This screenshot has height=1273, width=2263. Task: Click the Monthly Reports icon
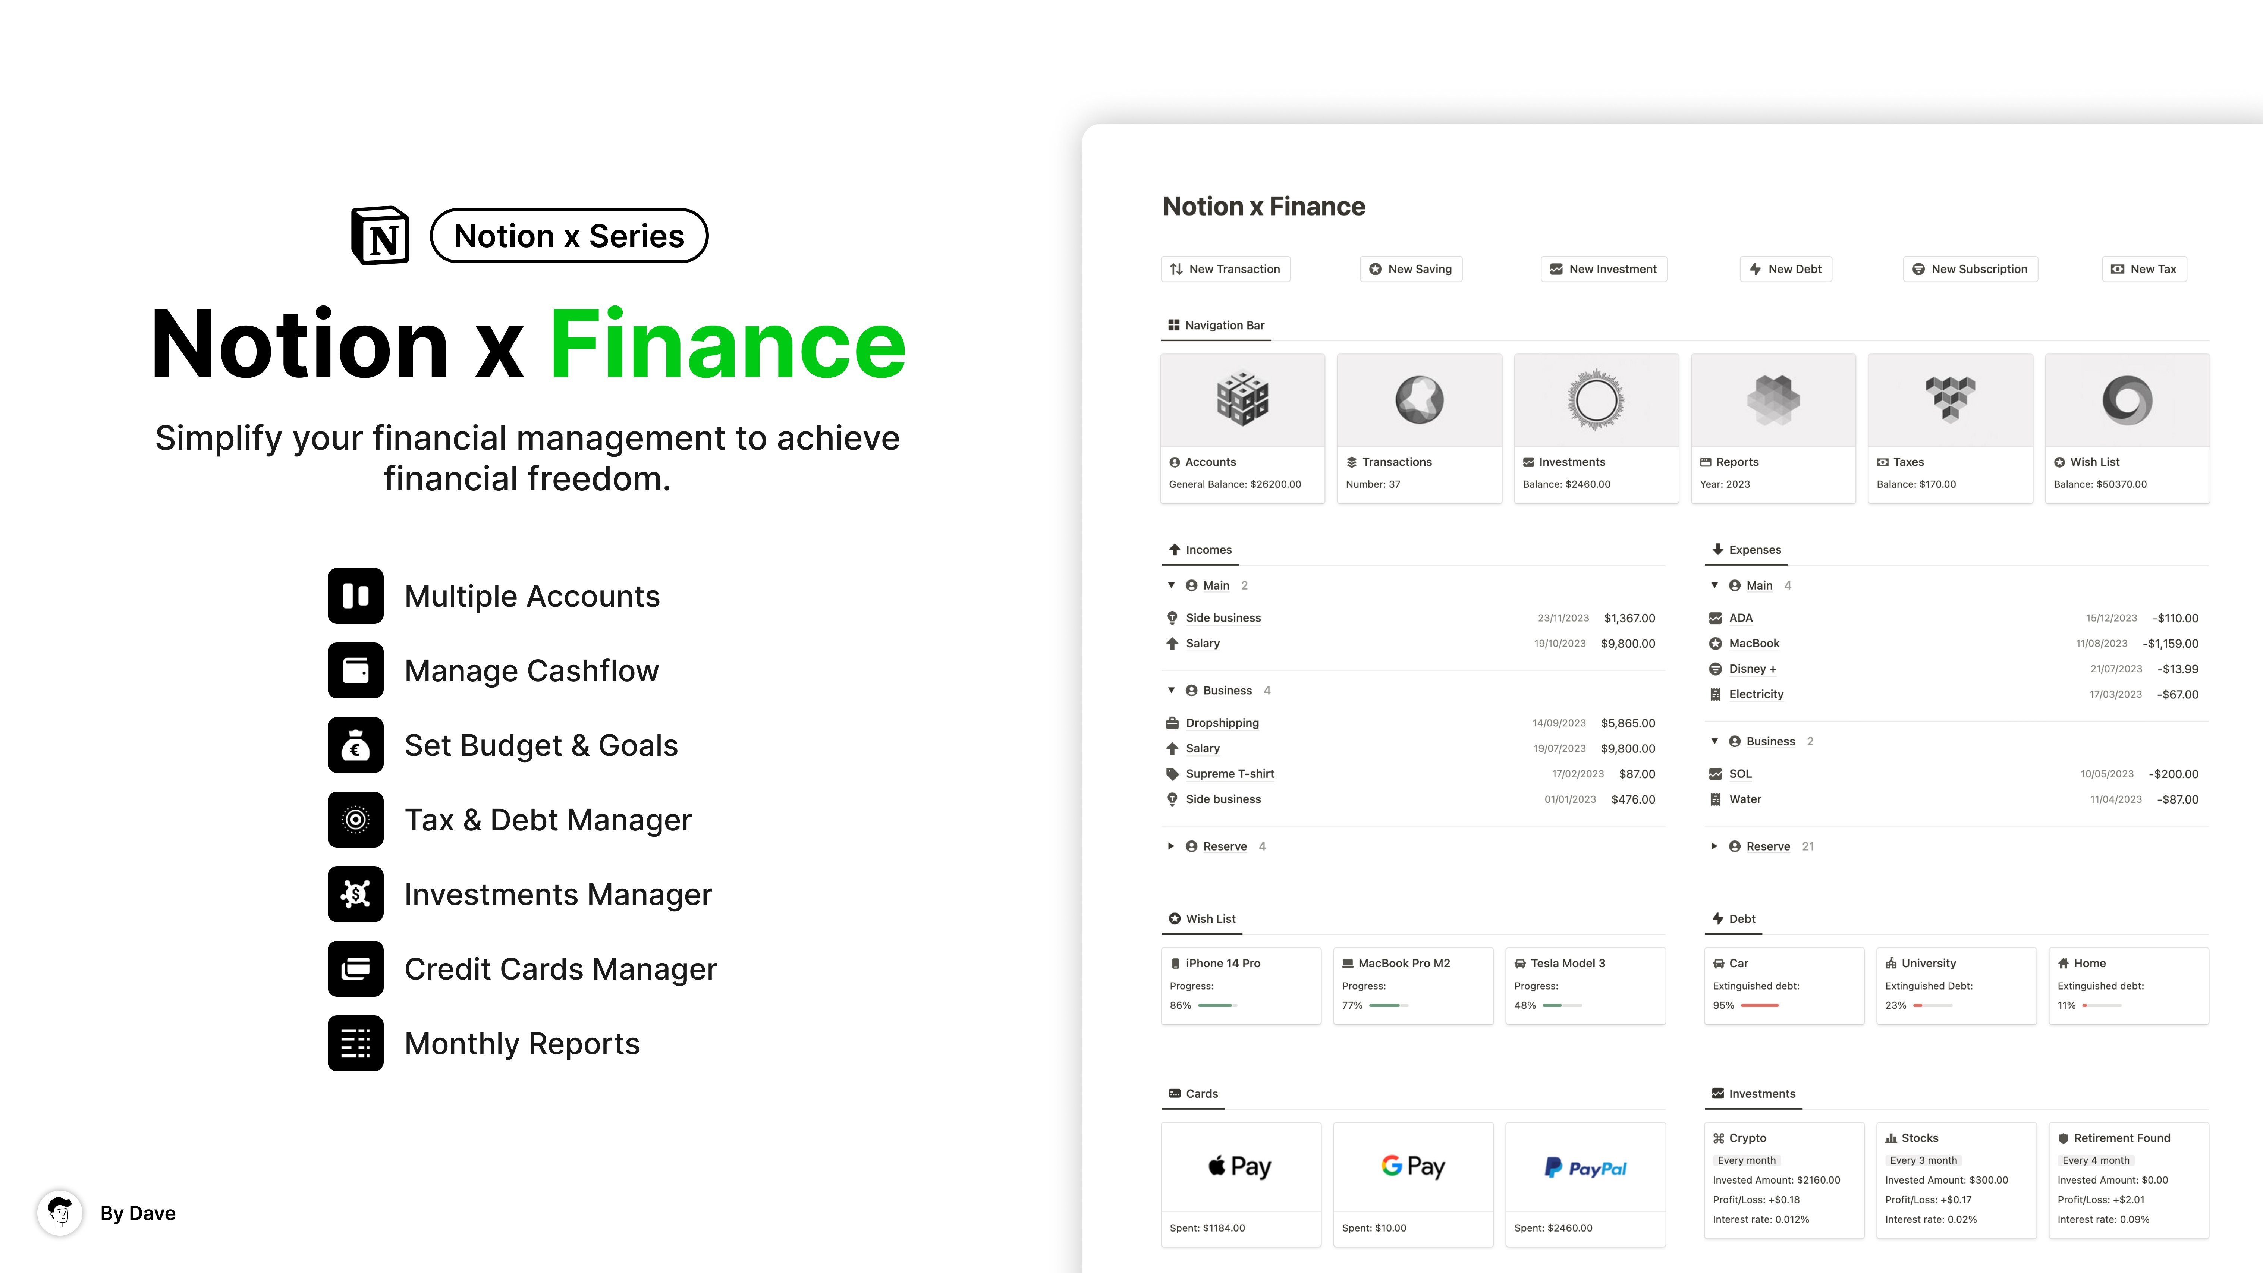[356, 1044]
